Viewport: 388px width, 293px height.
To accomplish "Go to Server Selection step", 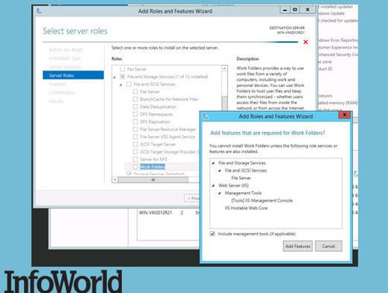I will pos(65,67).
